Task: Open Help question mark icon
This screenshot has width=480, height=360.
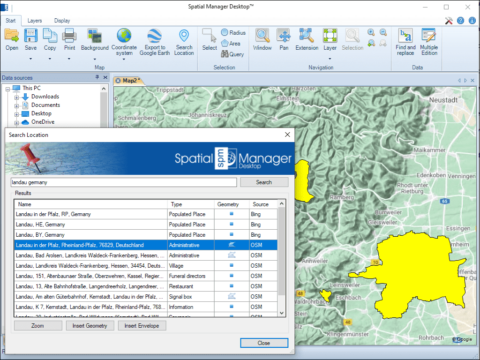Action: pos(460,21)
